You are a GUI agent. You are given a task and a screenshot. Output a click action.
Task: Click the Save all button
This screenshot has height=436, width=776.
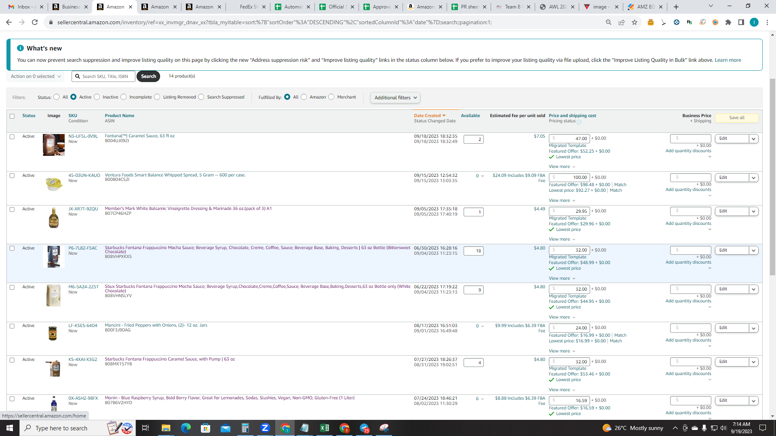[x=736, y=118]
